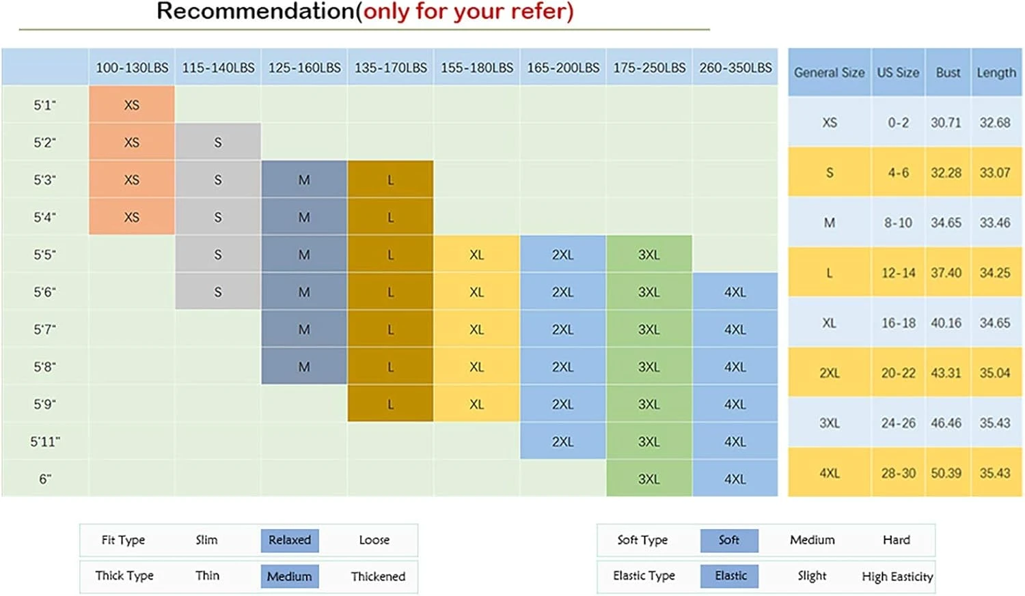Click the orange XS cell for 5'1"
The image size is (1025, 596).
tap(132, 105)
